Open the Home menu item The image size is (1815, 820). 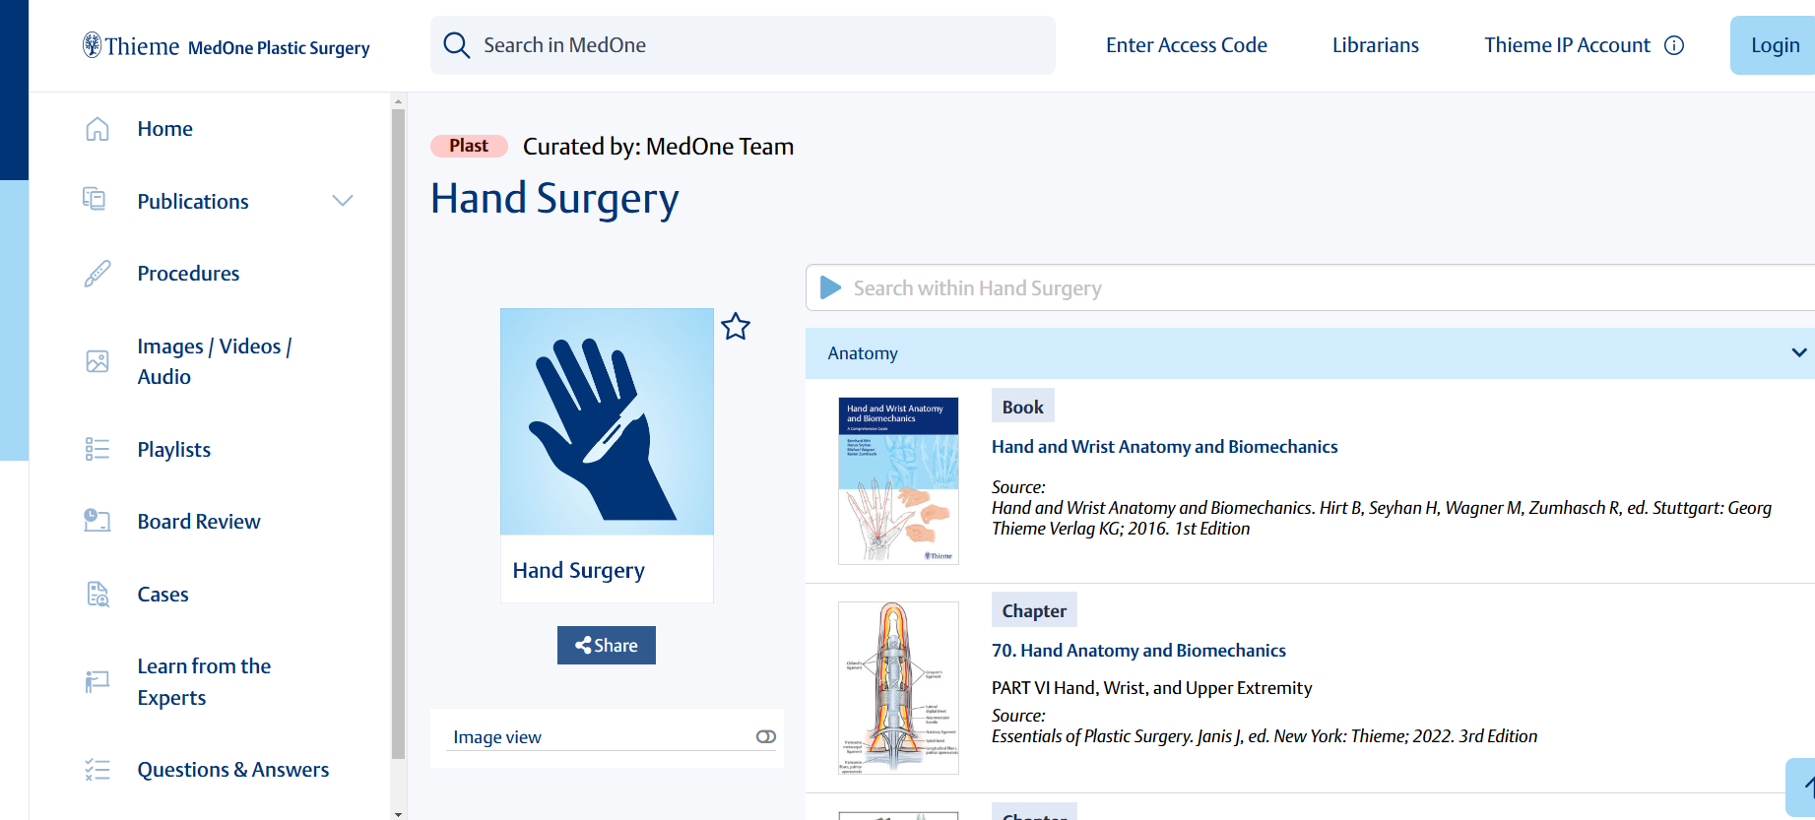click(165, 129)
